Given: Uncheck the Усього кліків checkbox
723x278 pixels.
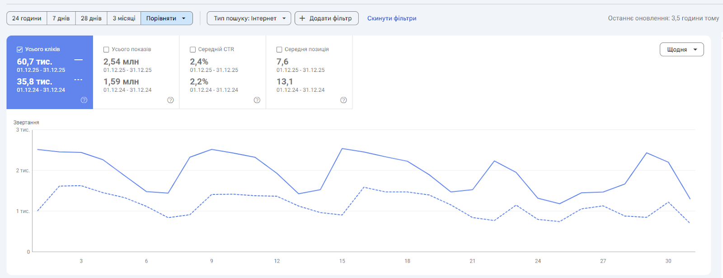Looking at the screenshot, I should pyautogui.click(x=19, y=49).
